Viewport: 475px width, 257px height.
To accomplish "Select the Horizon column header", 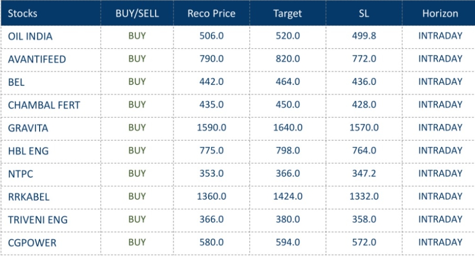I will (440, 13).
